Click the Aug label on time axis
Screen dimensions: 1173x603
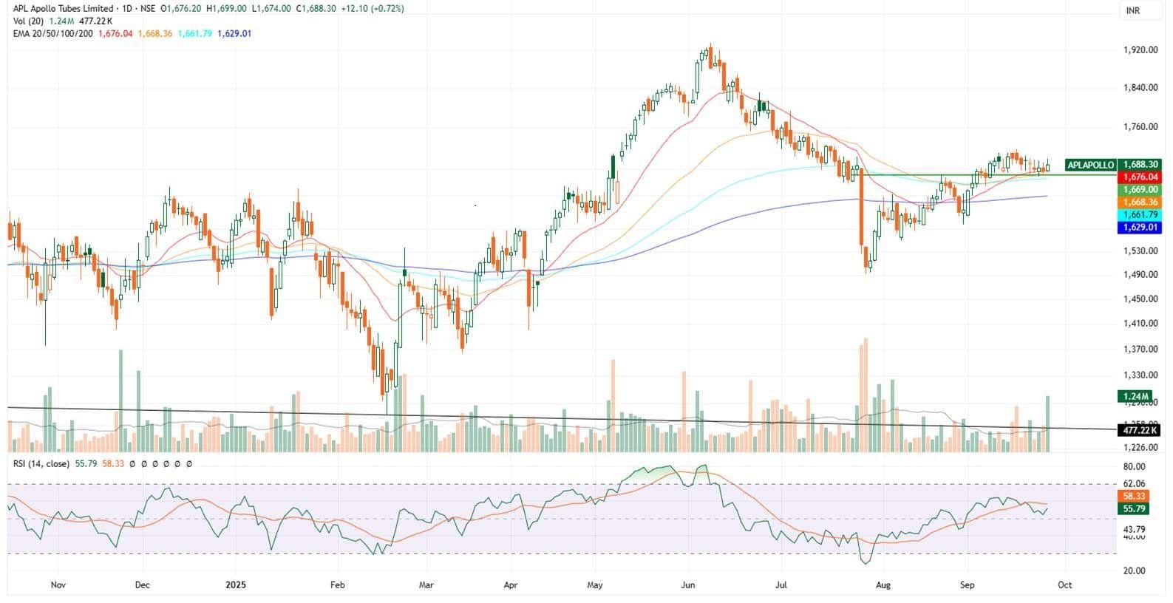883,585
